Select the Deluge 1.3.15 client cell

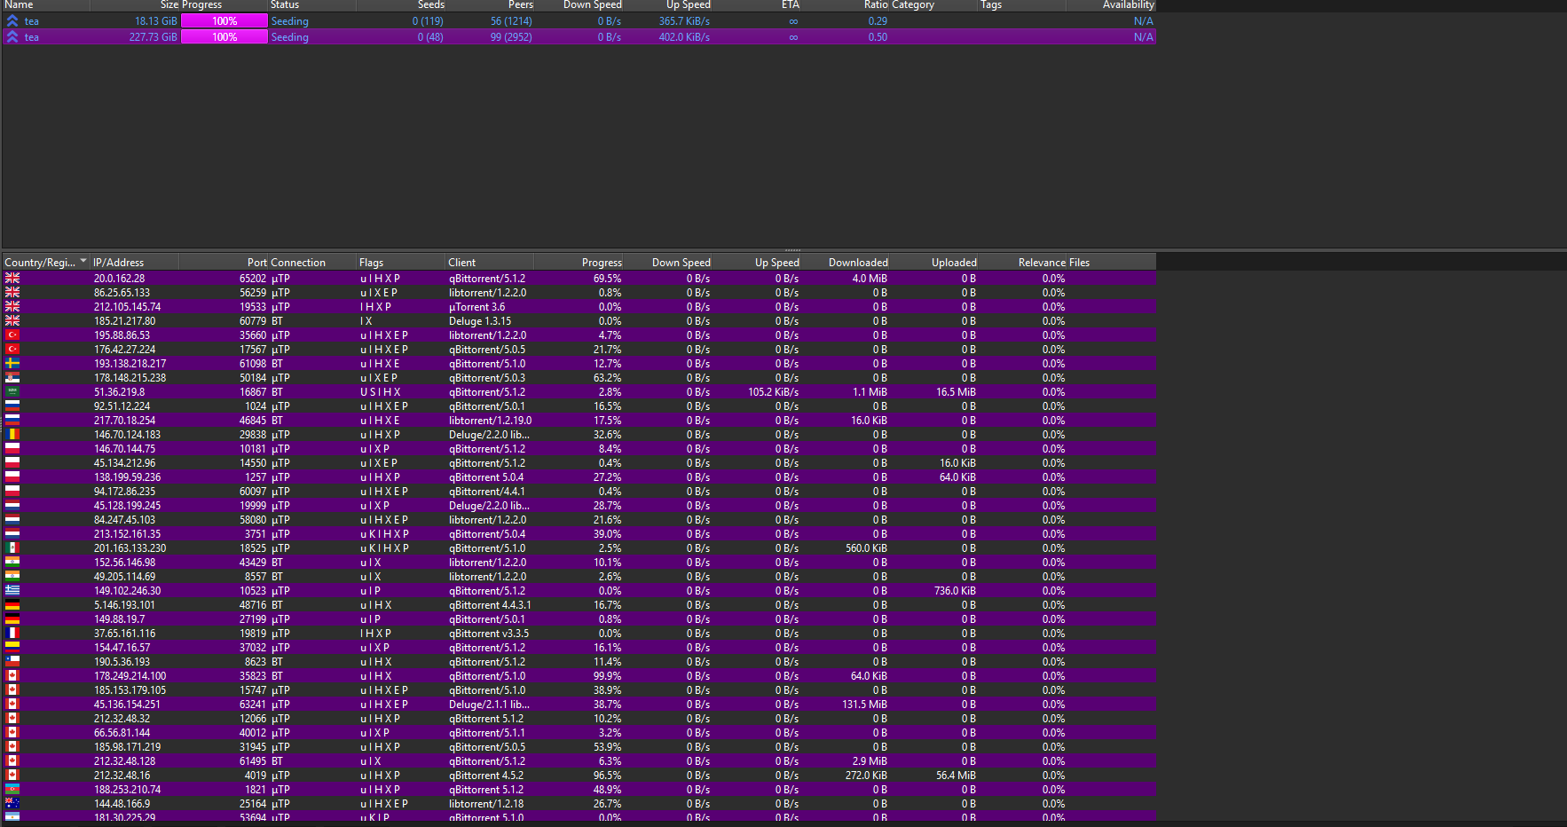pos(480,320)
